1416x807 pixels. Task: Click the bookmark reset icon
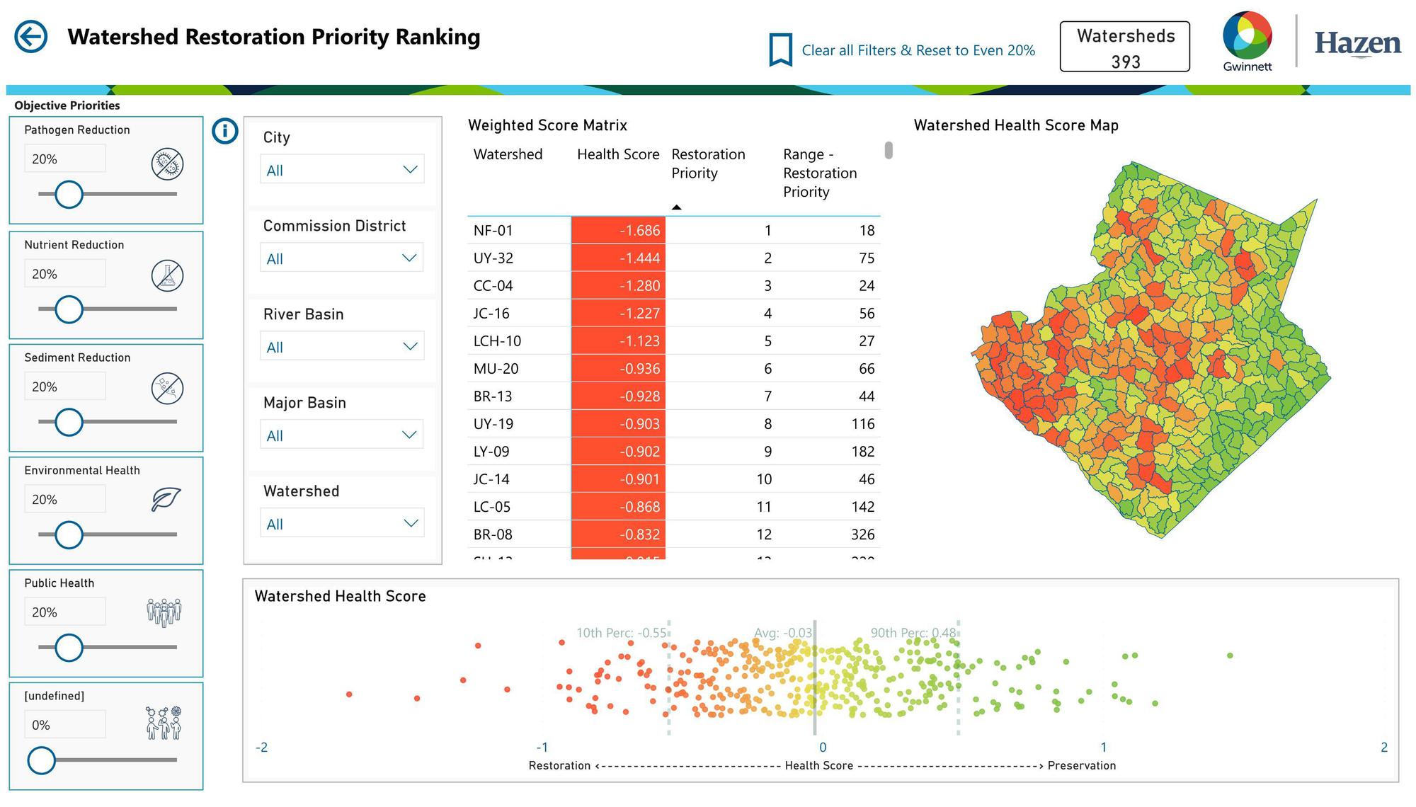780,50
